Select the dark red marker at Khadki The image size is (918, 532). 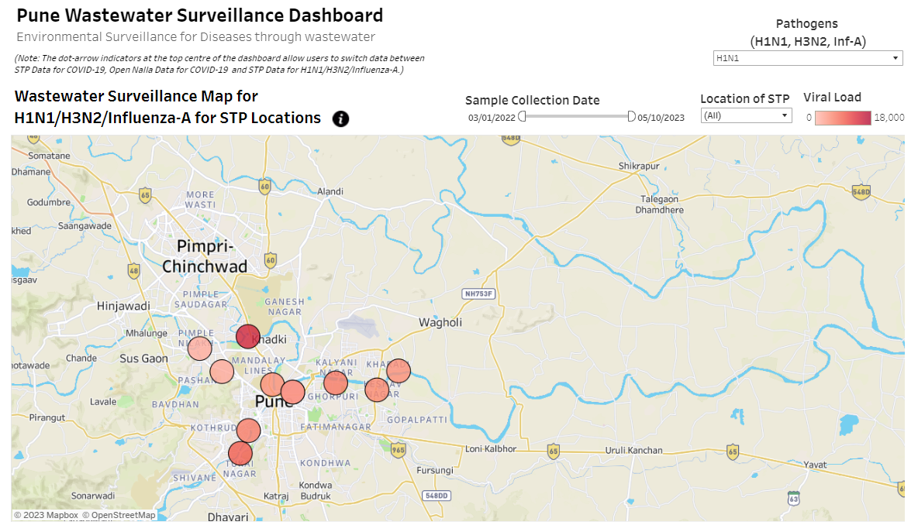pos(247,337)
